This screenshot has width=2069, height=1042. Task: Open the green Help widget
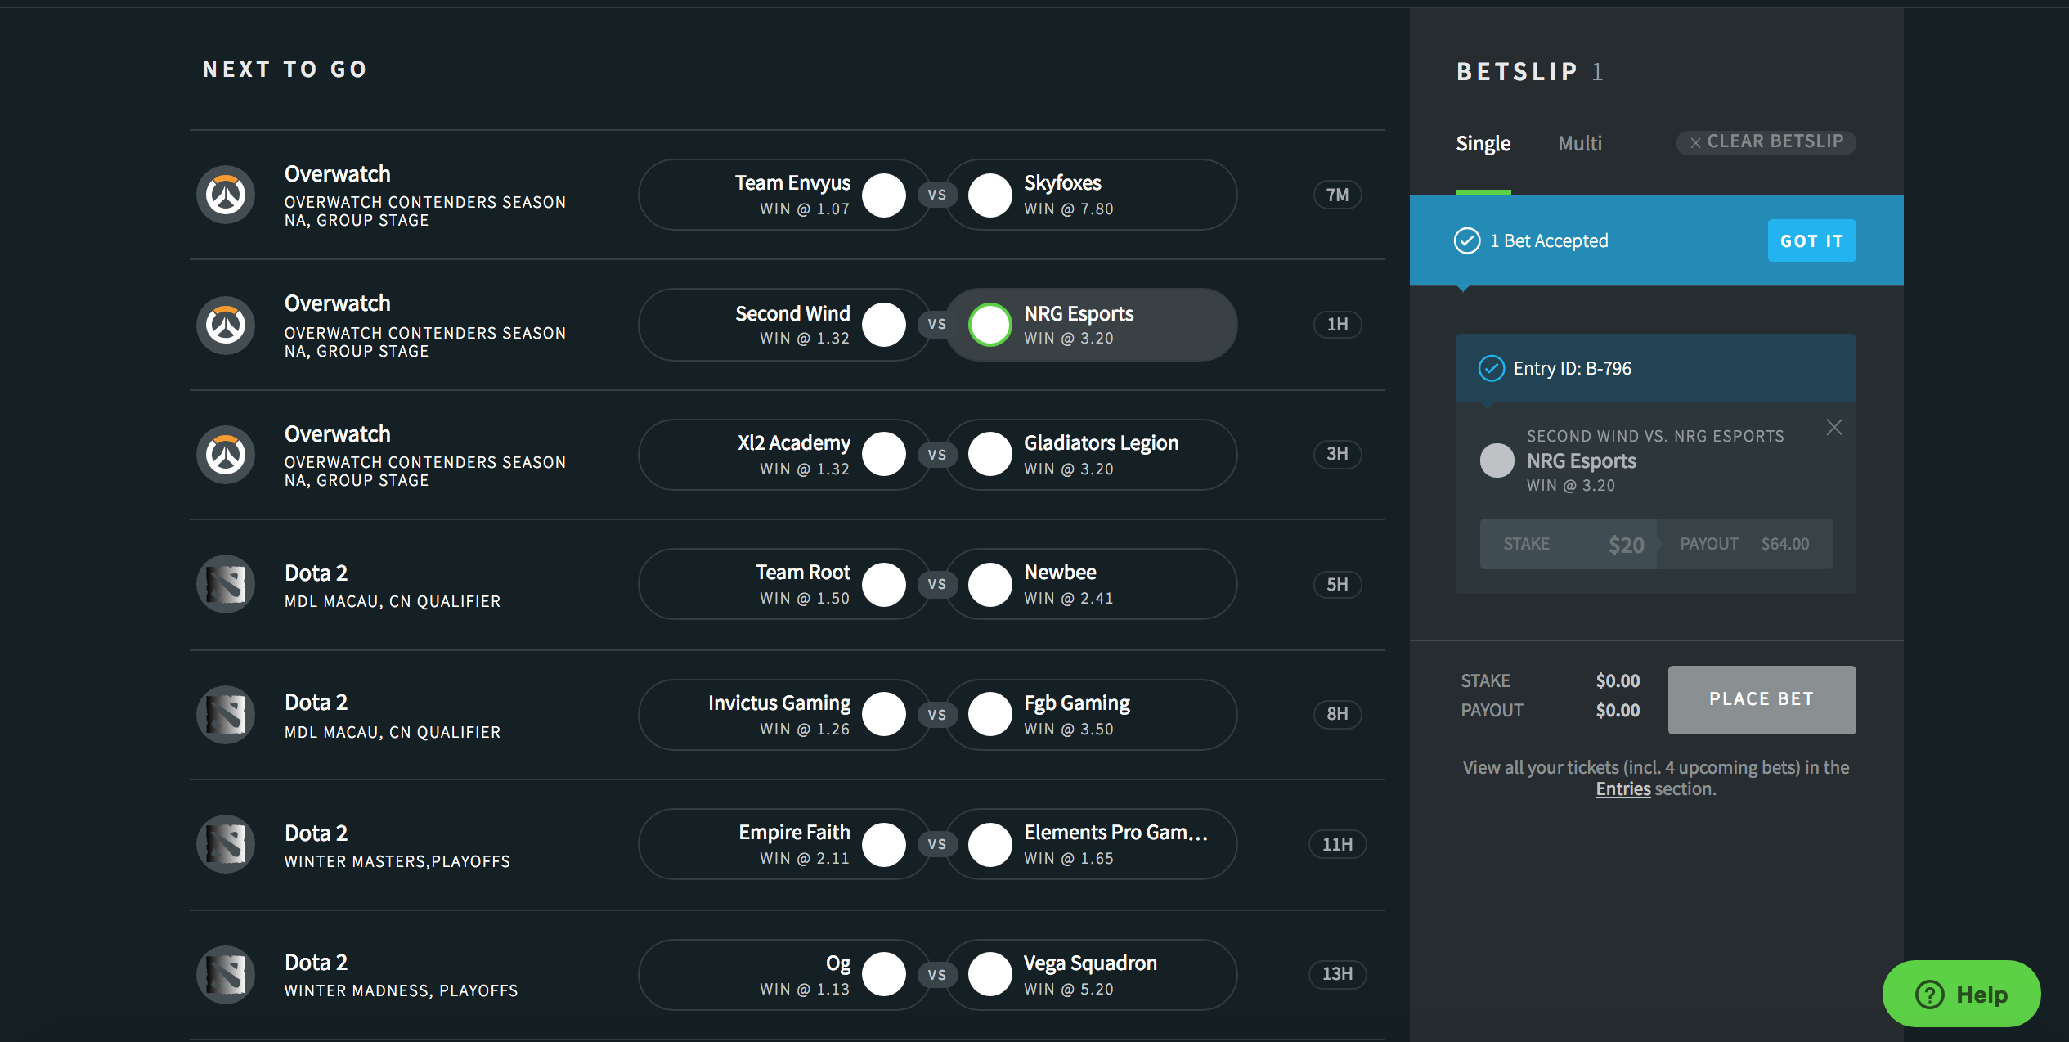point(1961,995)
